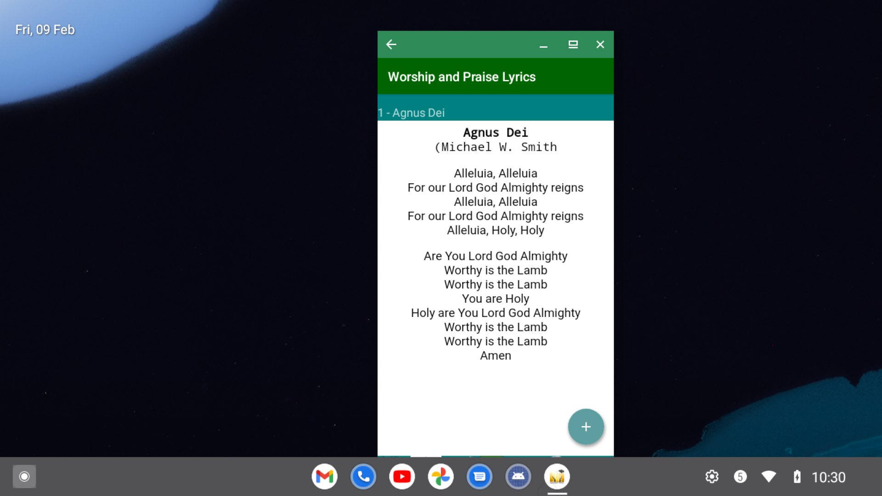Screen dimensions: 882x496
Task: Open Google Photos from the shelf
Action: pyautogui.click(x=441, y=477)
